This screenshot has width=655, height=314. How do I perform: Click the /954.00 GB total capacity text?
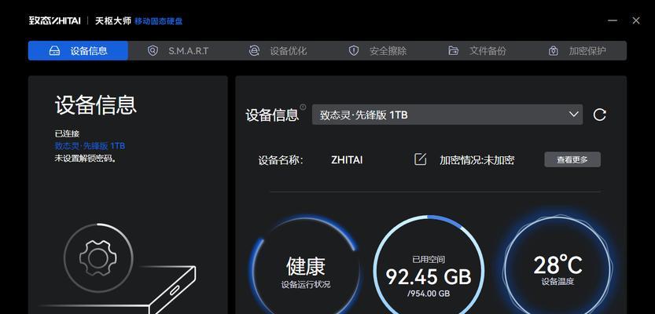pyautogui.click(x=429, y=294)
